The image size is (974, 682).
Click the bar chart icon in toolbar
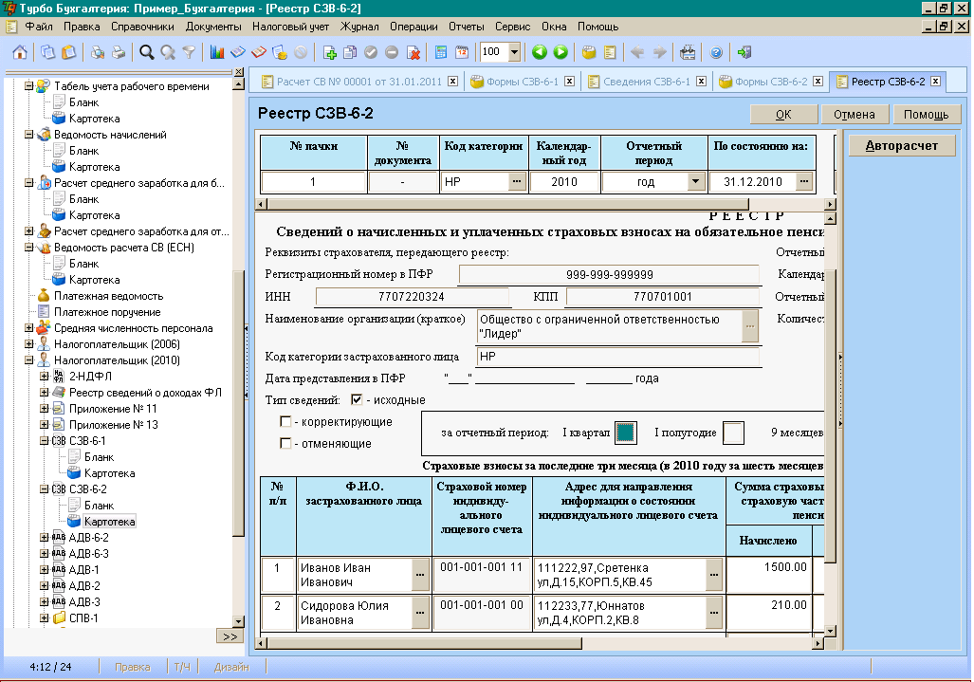tap(217, 52)
